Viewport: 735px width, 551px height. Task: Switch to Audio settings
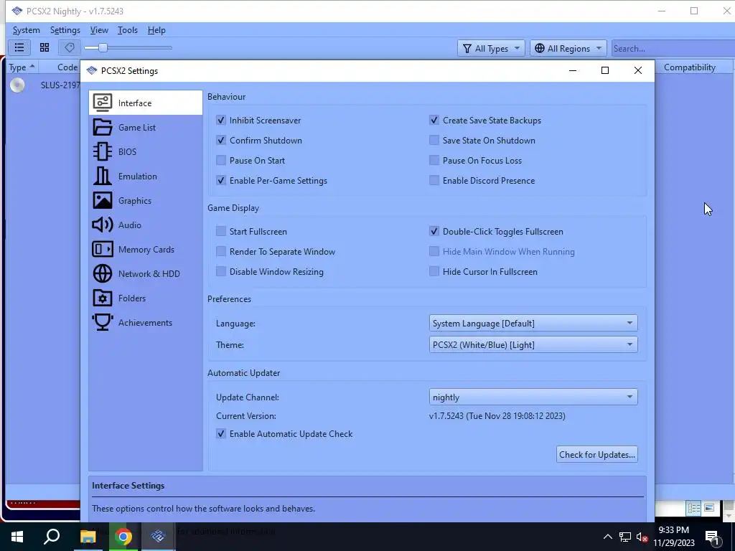145,225
